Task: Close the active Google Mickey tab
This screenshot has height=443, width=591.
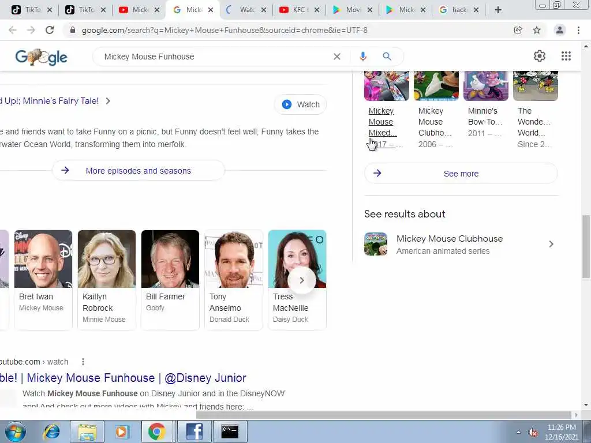Action: pos(211,10)
